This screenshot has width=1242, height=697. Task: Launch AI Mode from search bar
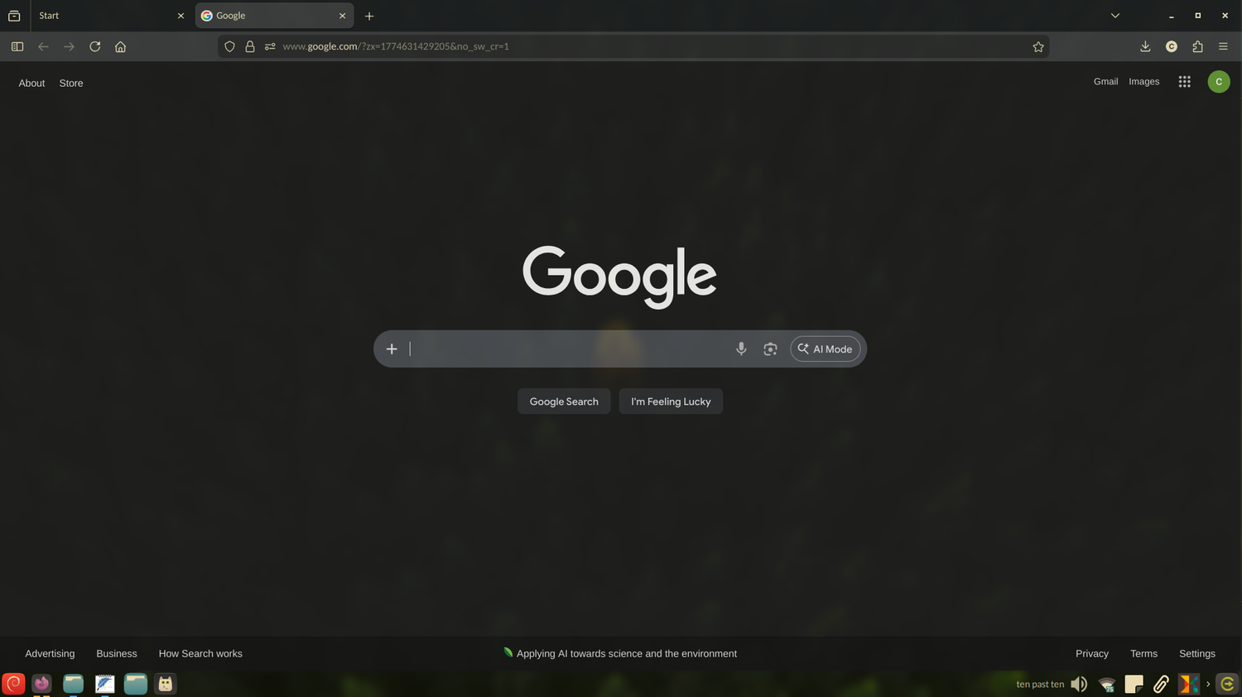(x=826, y=349)
